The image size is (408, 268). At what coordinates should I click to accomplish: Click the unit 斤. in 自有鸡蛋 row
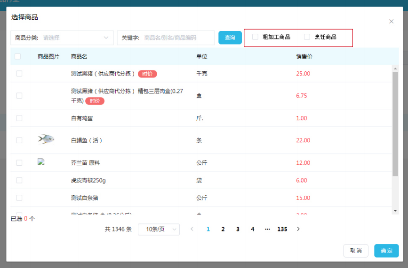click(200, 118)
